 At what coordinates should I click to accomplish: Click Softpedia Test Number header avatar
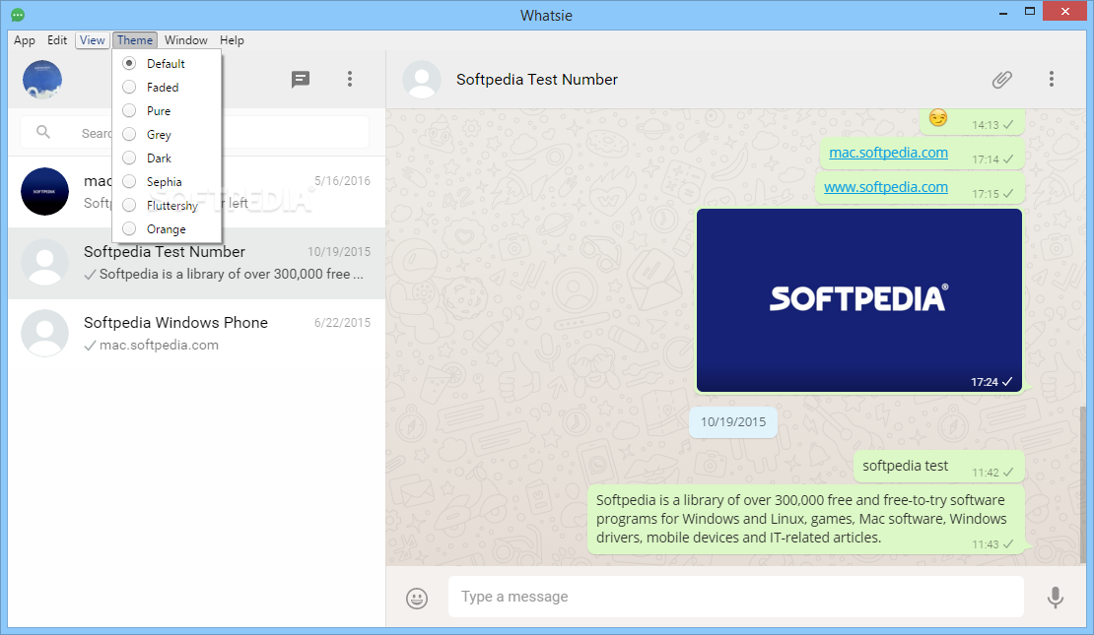point(422,80)
